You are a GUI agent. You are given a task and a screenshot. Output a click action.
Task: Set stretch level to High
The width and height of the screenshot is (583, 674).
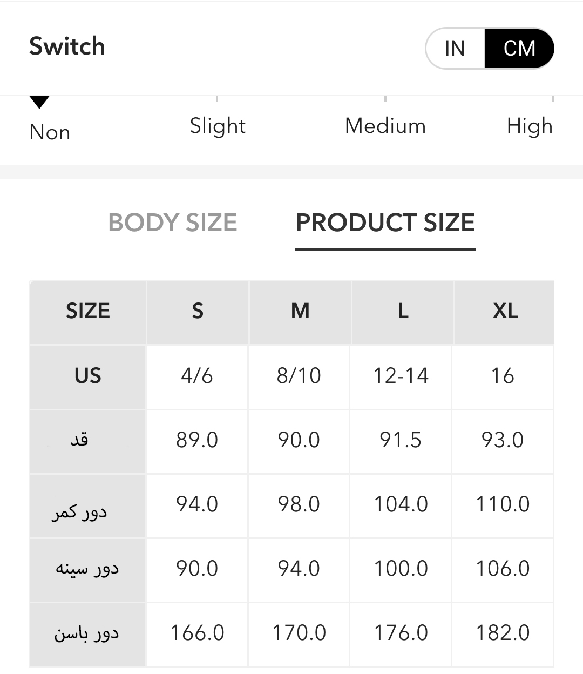pos(530,125)
